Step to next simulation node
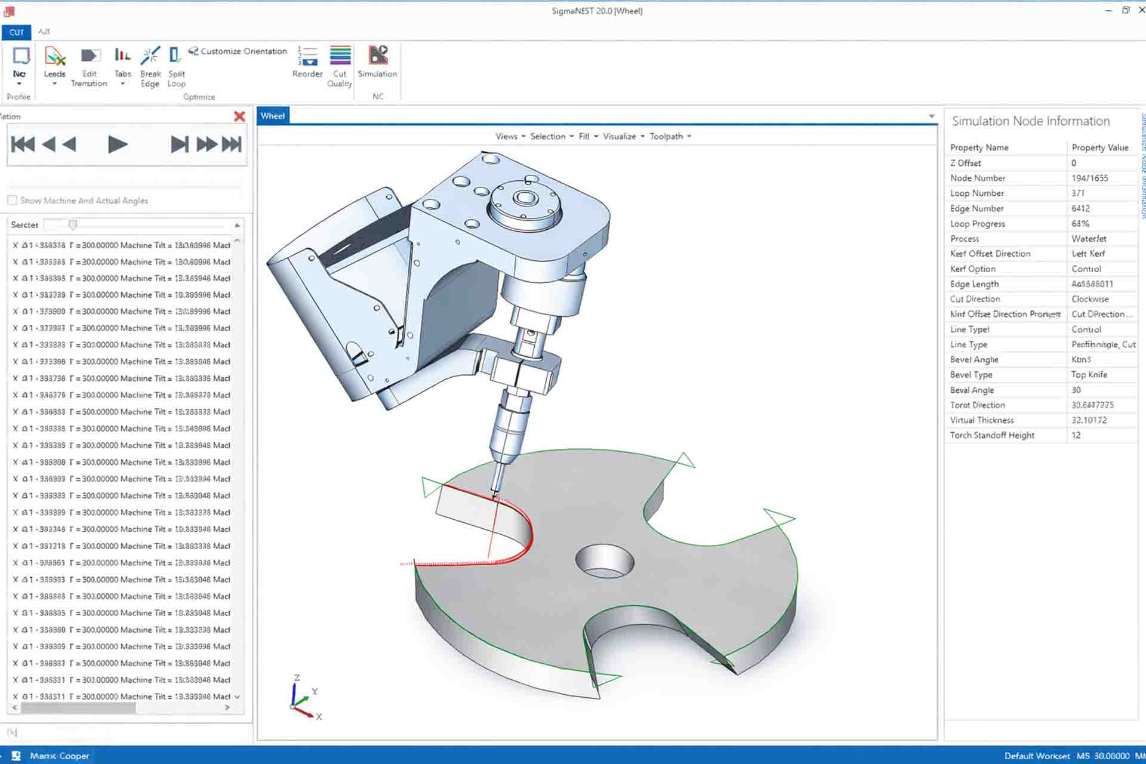The width and height of the screenshot is (1146, 764). click(x=179, y=144)
